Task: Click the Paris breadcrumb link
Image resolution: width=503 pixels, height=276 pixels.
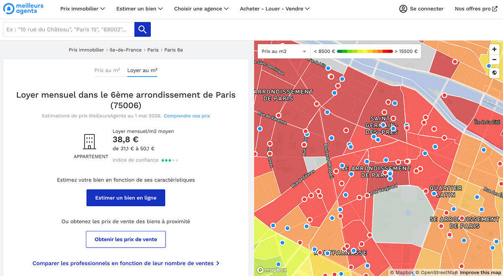Action: (x=153, y=50)
